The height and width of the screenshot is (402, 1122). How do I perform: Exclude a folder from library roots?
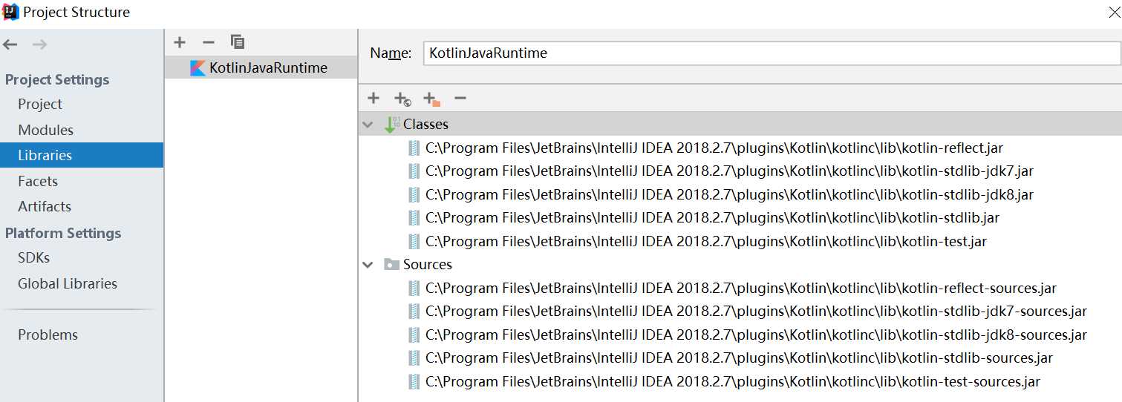[431, 99]
